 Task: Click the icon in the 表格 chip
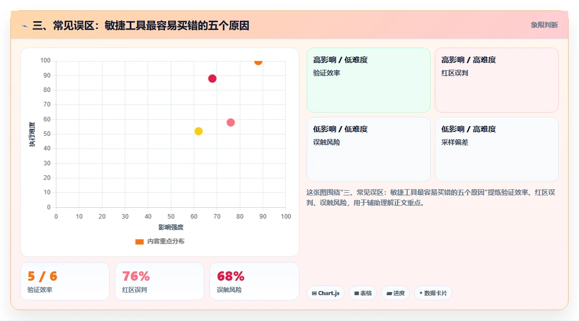tap(357, 293)
